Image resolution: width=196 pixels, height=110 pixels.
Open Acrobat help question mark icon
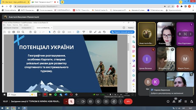(x=124, y=28)
